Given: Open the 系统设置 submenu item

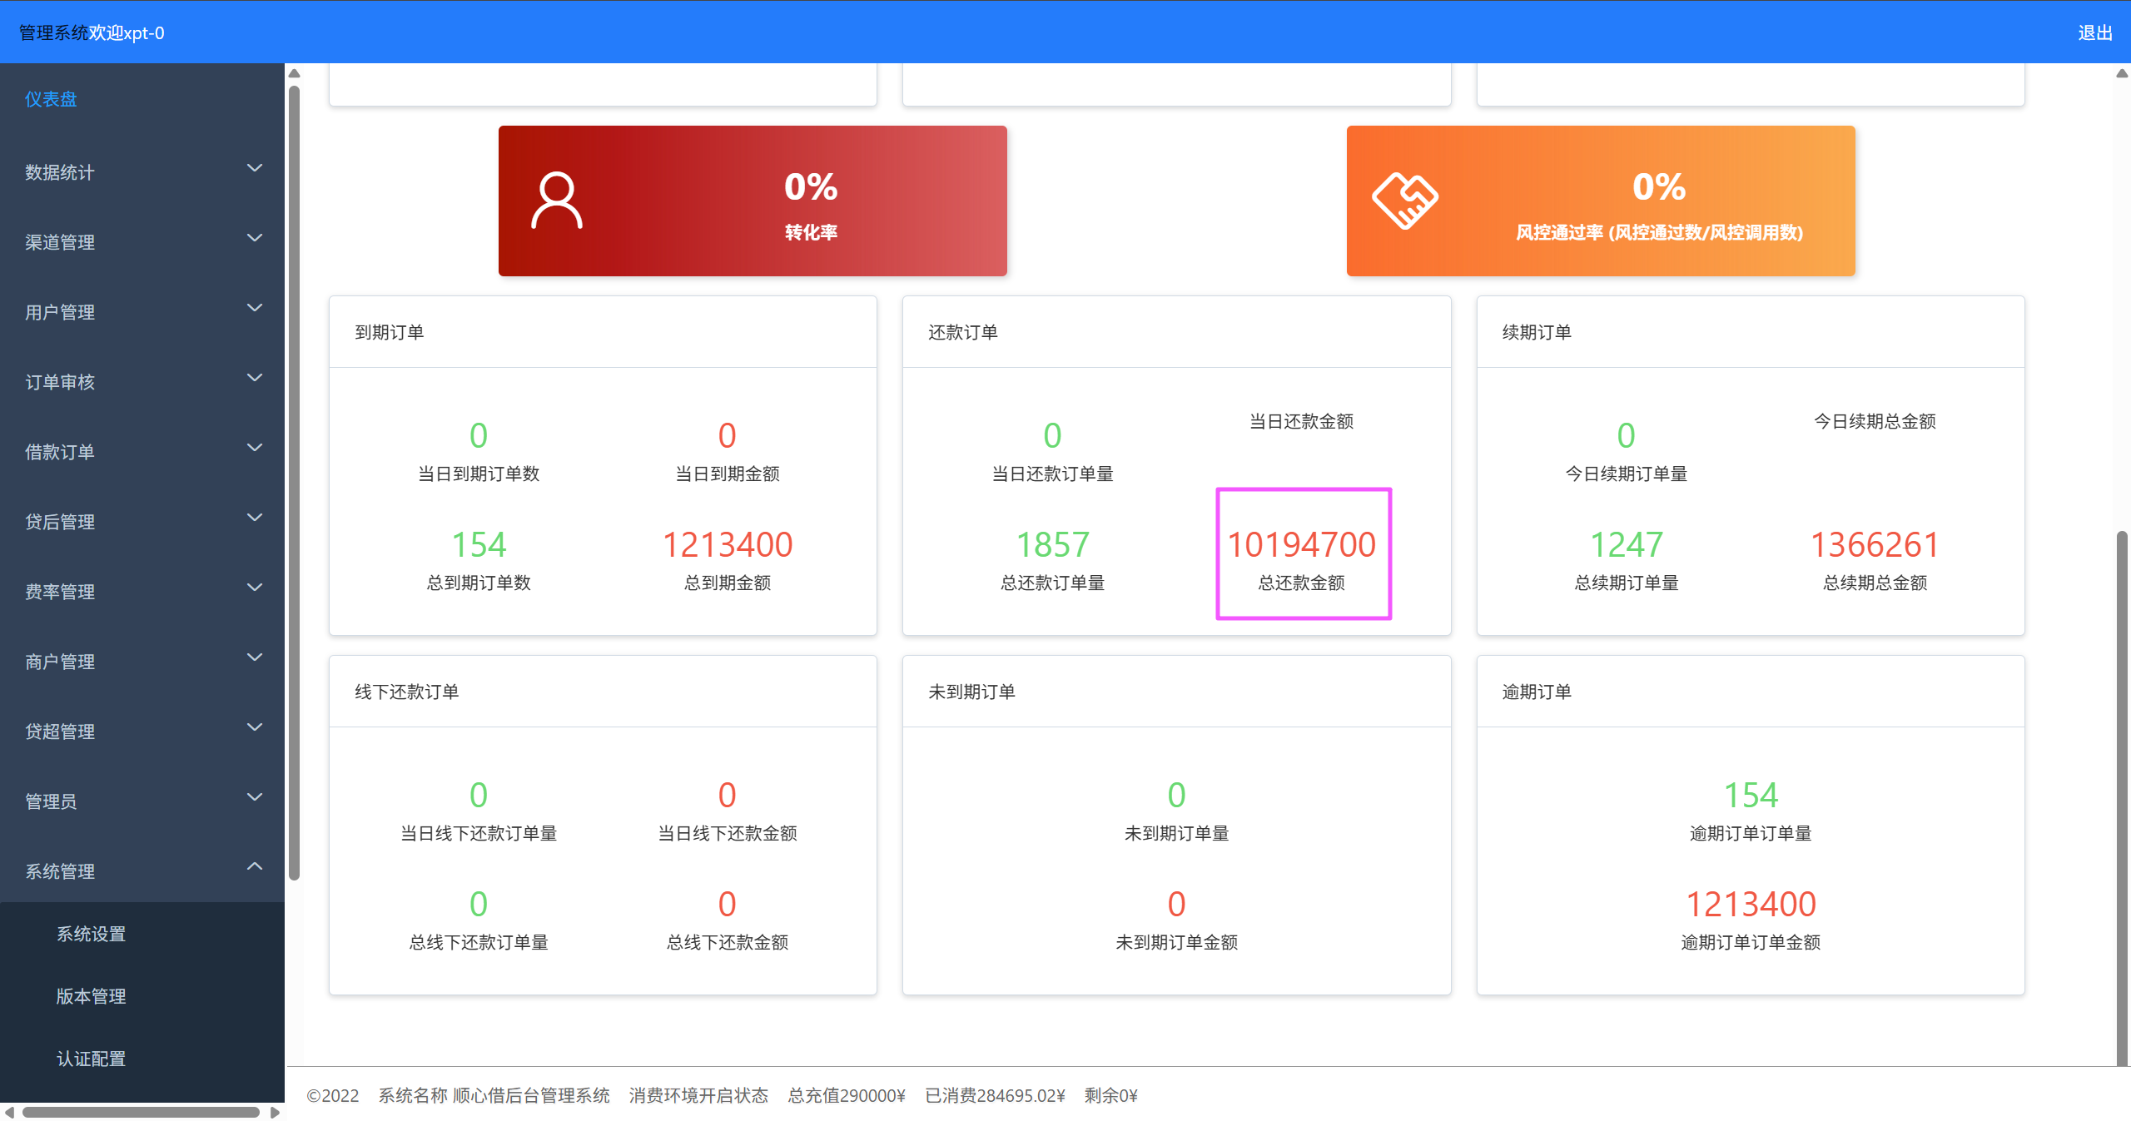Looking at the screenshot, I should click(91, 934).
